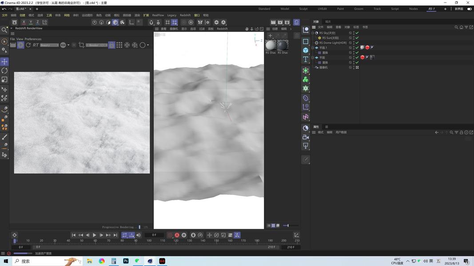Viewport: 474px width, 266px height.
Task: Open Edit Render Settings clapper with gear
Action: coord(287,22)
